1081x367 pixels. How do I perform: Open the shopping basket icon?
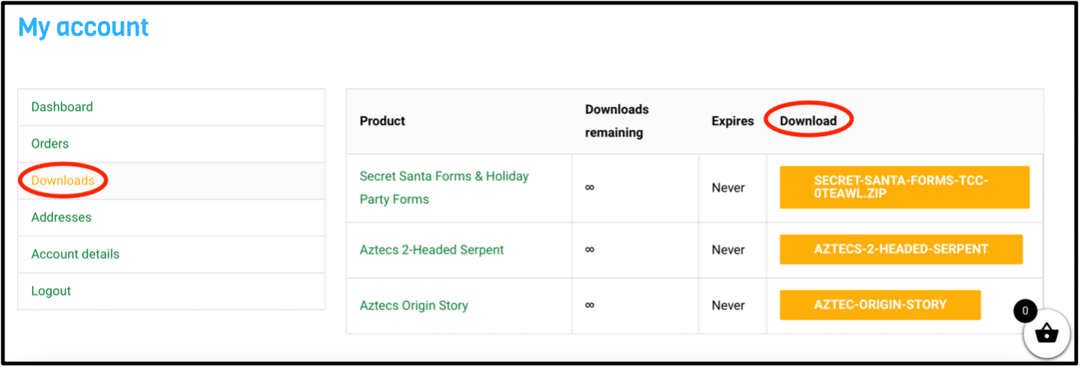click(1047, 333)
